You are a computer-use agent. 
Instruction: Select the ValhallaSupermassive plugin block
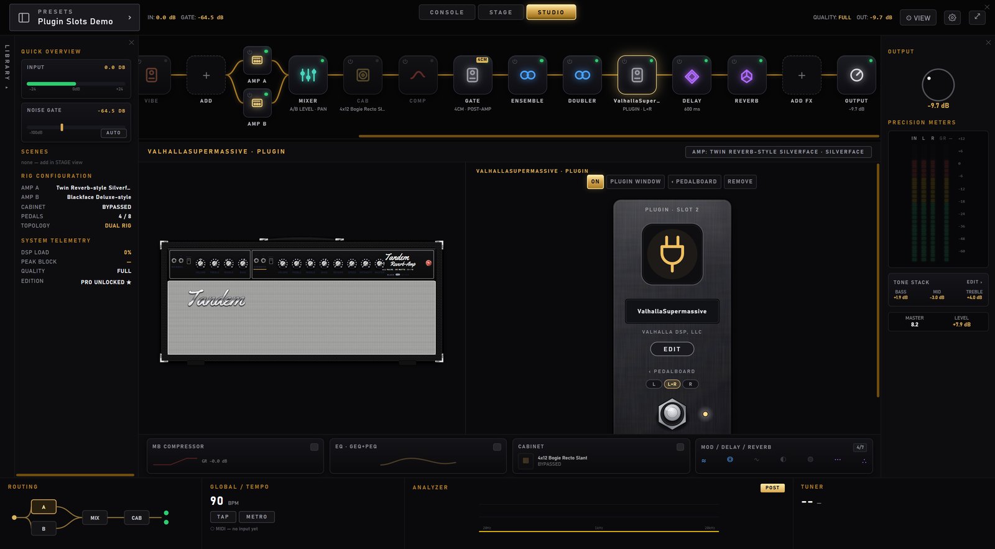637,75
